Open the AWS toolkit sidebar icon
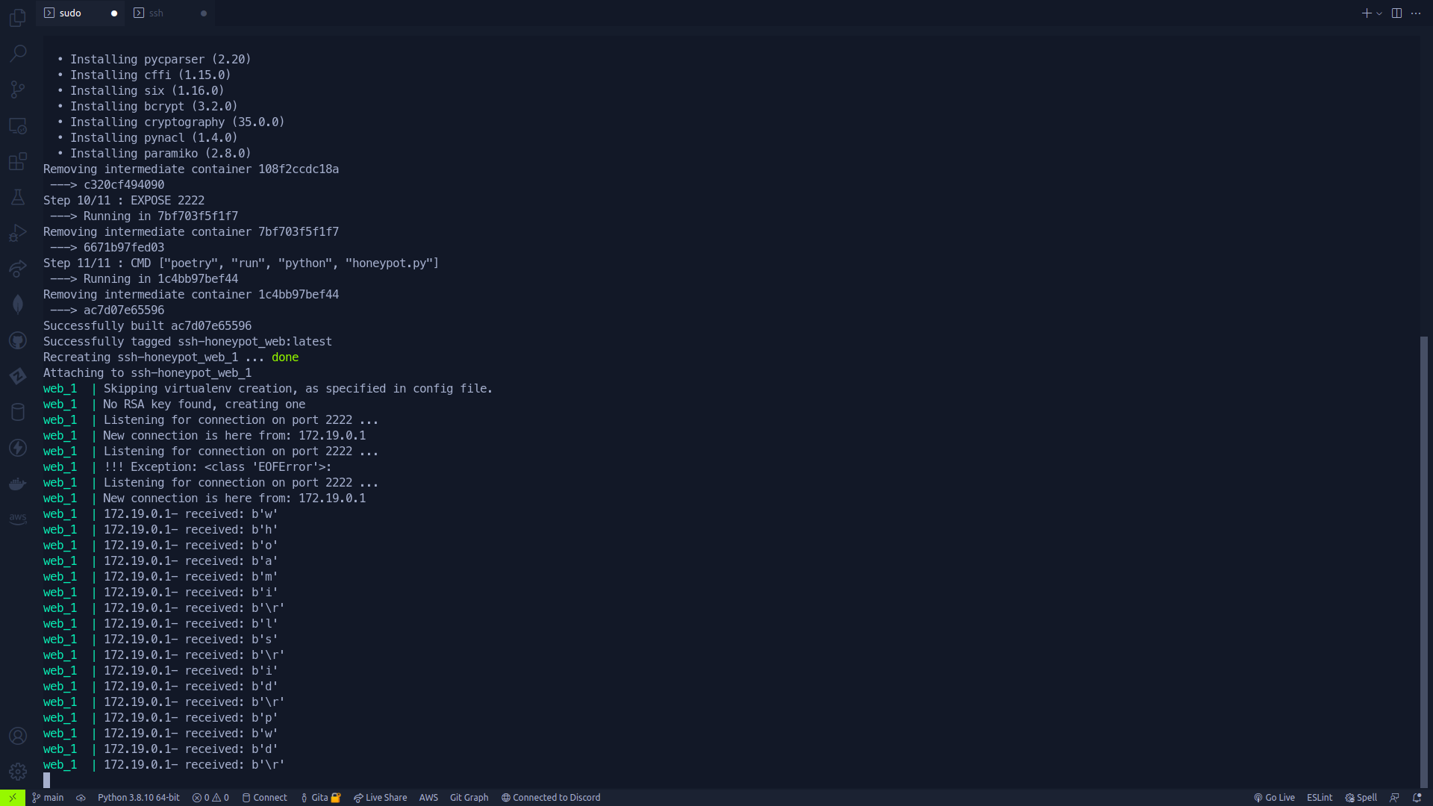Viewport: 1433px width, 806px height. 18,519
